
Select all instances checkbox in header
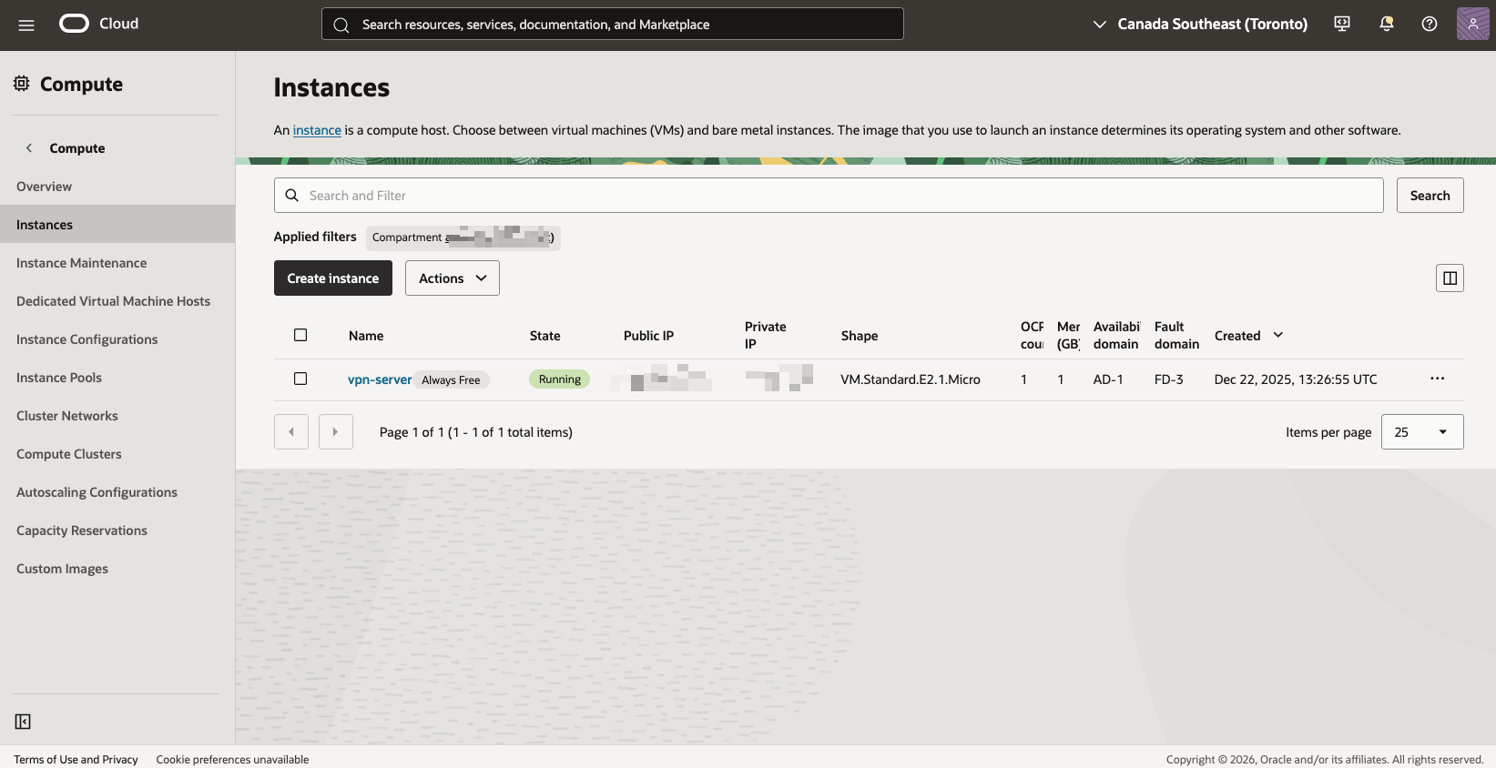tap(300, 335)
